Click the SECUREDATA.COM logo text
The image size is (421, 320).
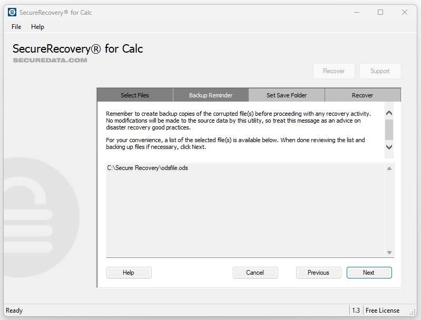[50, 60]
